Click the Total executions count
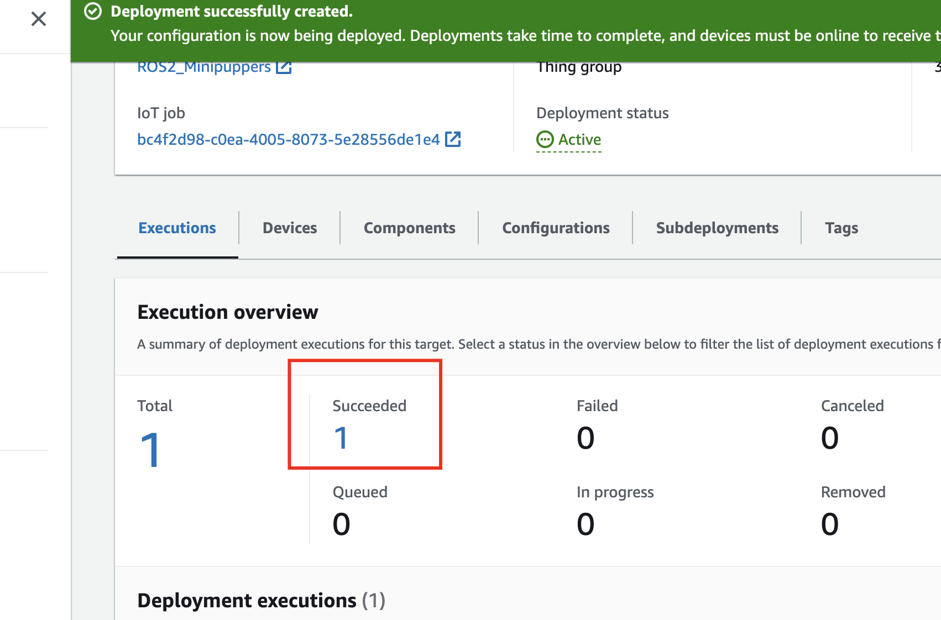The height and width of the screenshot is (620, 941). coord(150,450)
